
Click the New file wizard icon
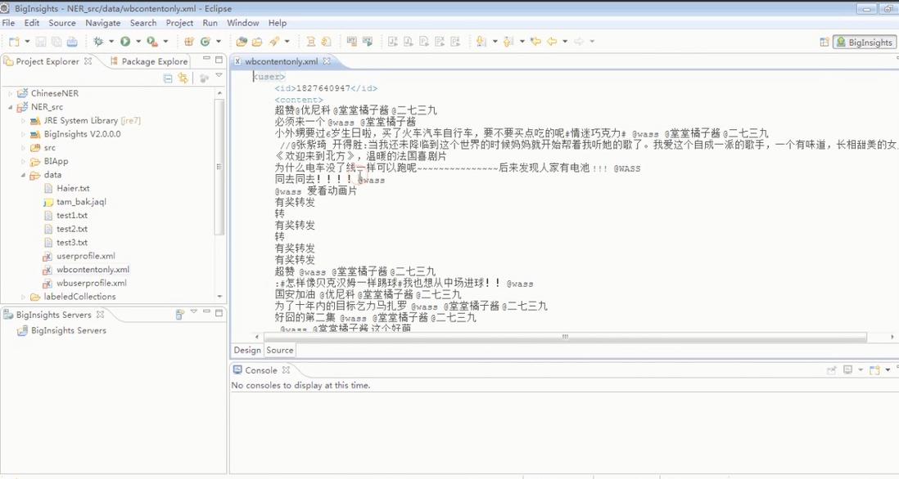click(x=15, y=41)
